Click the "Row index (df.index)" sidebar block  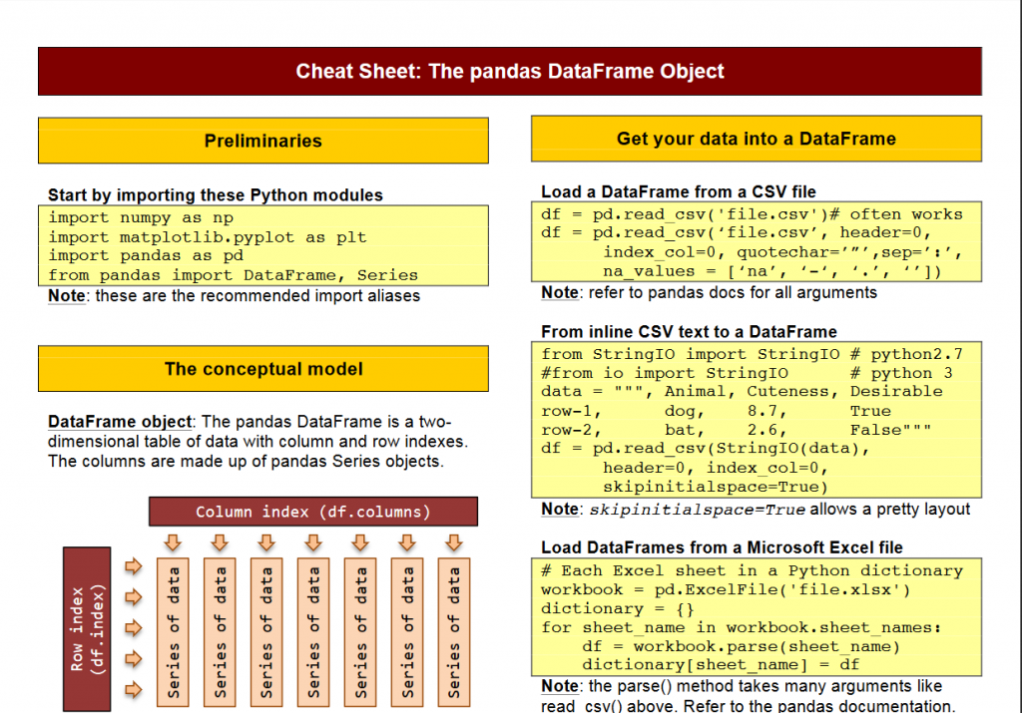click(x=86, y=626)
